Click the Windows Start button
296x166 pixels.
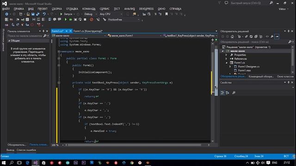point(4,163)
